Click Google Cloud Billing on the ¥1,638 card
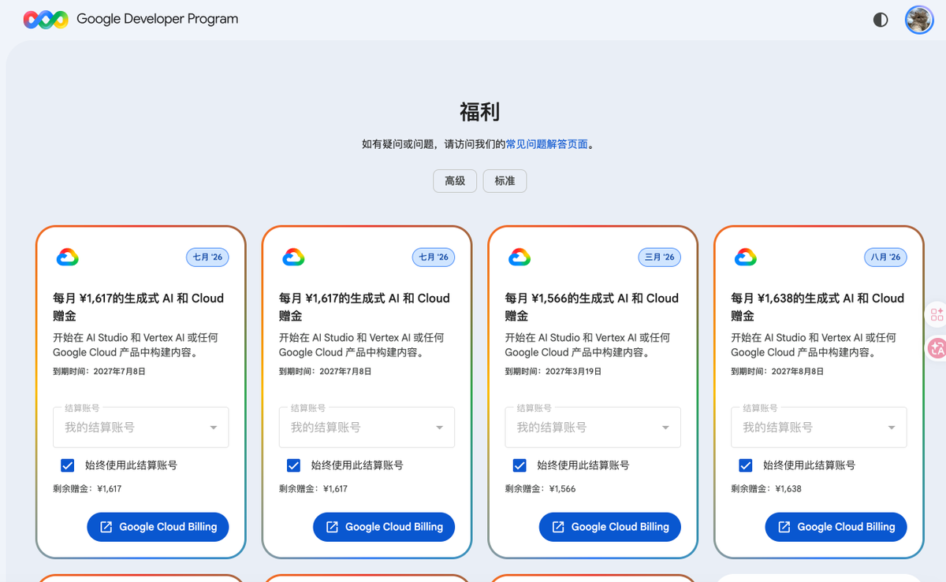This screenshot has height=582, width=946. (836, 527)
